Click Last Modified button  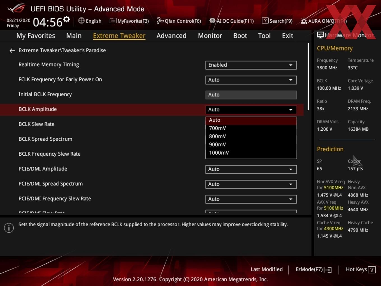pyautogui.click(x=267, y=269)
